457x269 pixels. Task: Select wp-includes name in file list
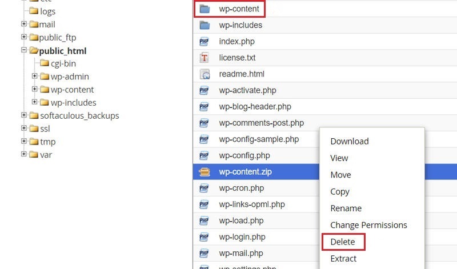240,25
